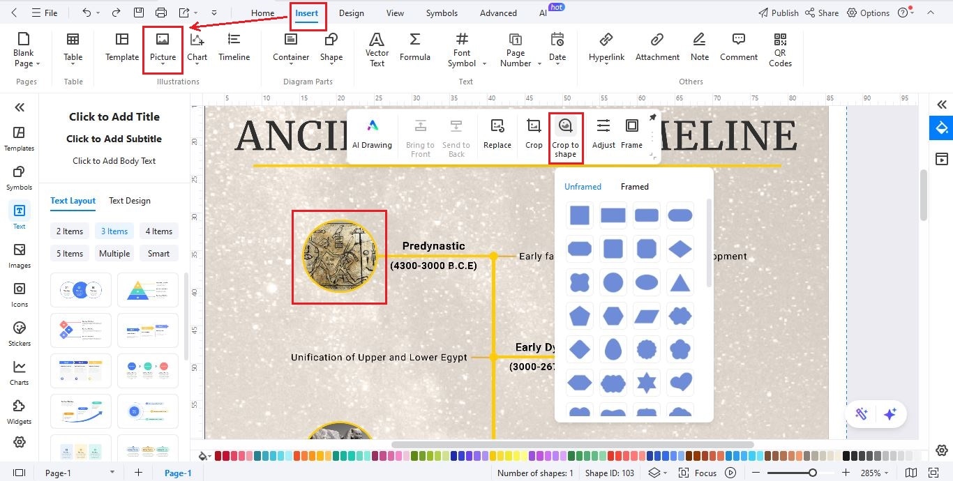Open Stickers sidebar panel
953x481 pixels.
(19, 334)
